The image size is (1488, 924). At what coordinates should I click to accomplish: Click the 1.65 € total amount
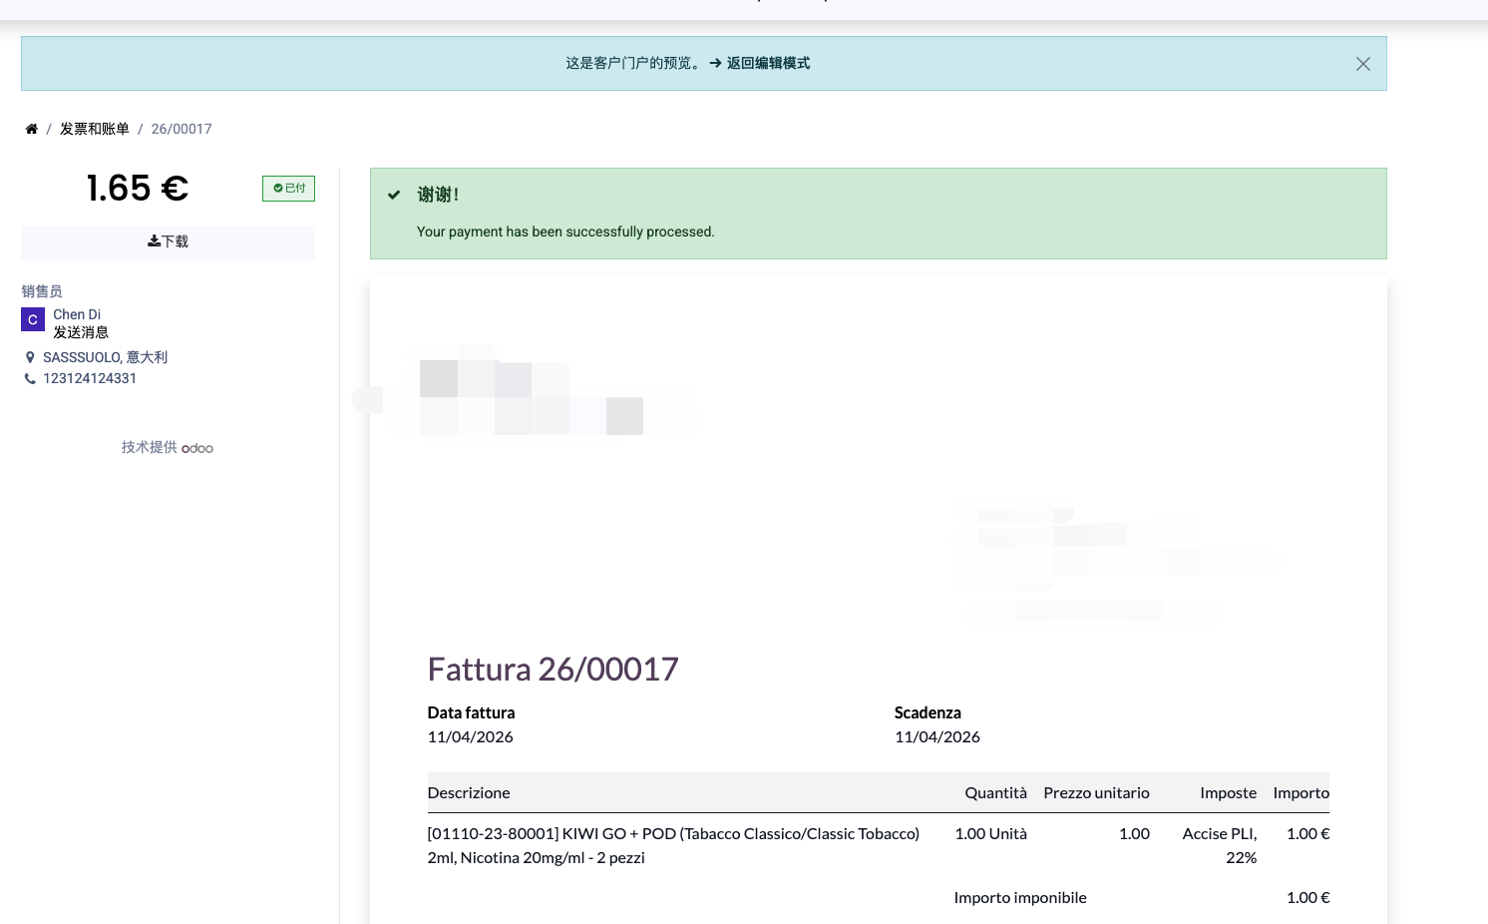pos(138,188)
